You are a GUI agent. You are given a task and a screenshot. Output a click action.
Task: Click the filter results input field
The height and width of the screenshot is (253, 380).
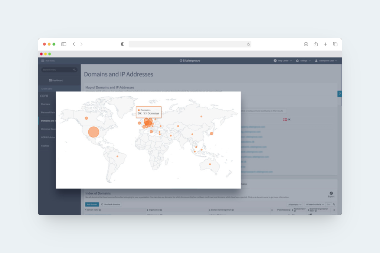point(263,111)
